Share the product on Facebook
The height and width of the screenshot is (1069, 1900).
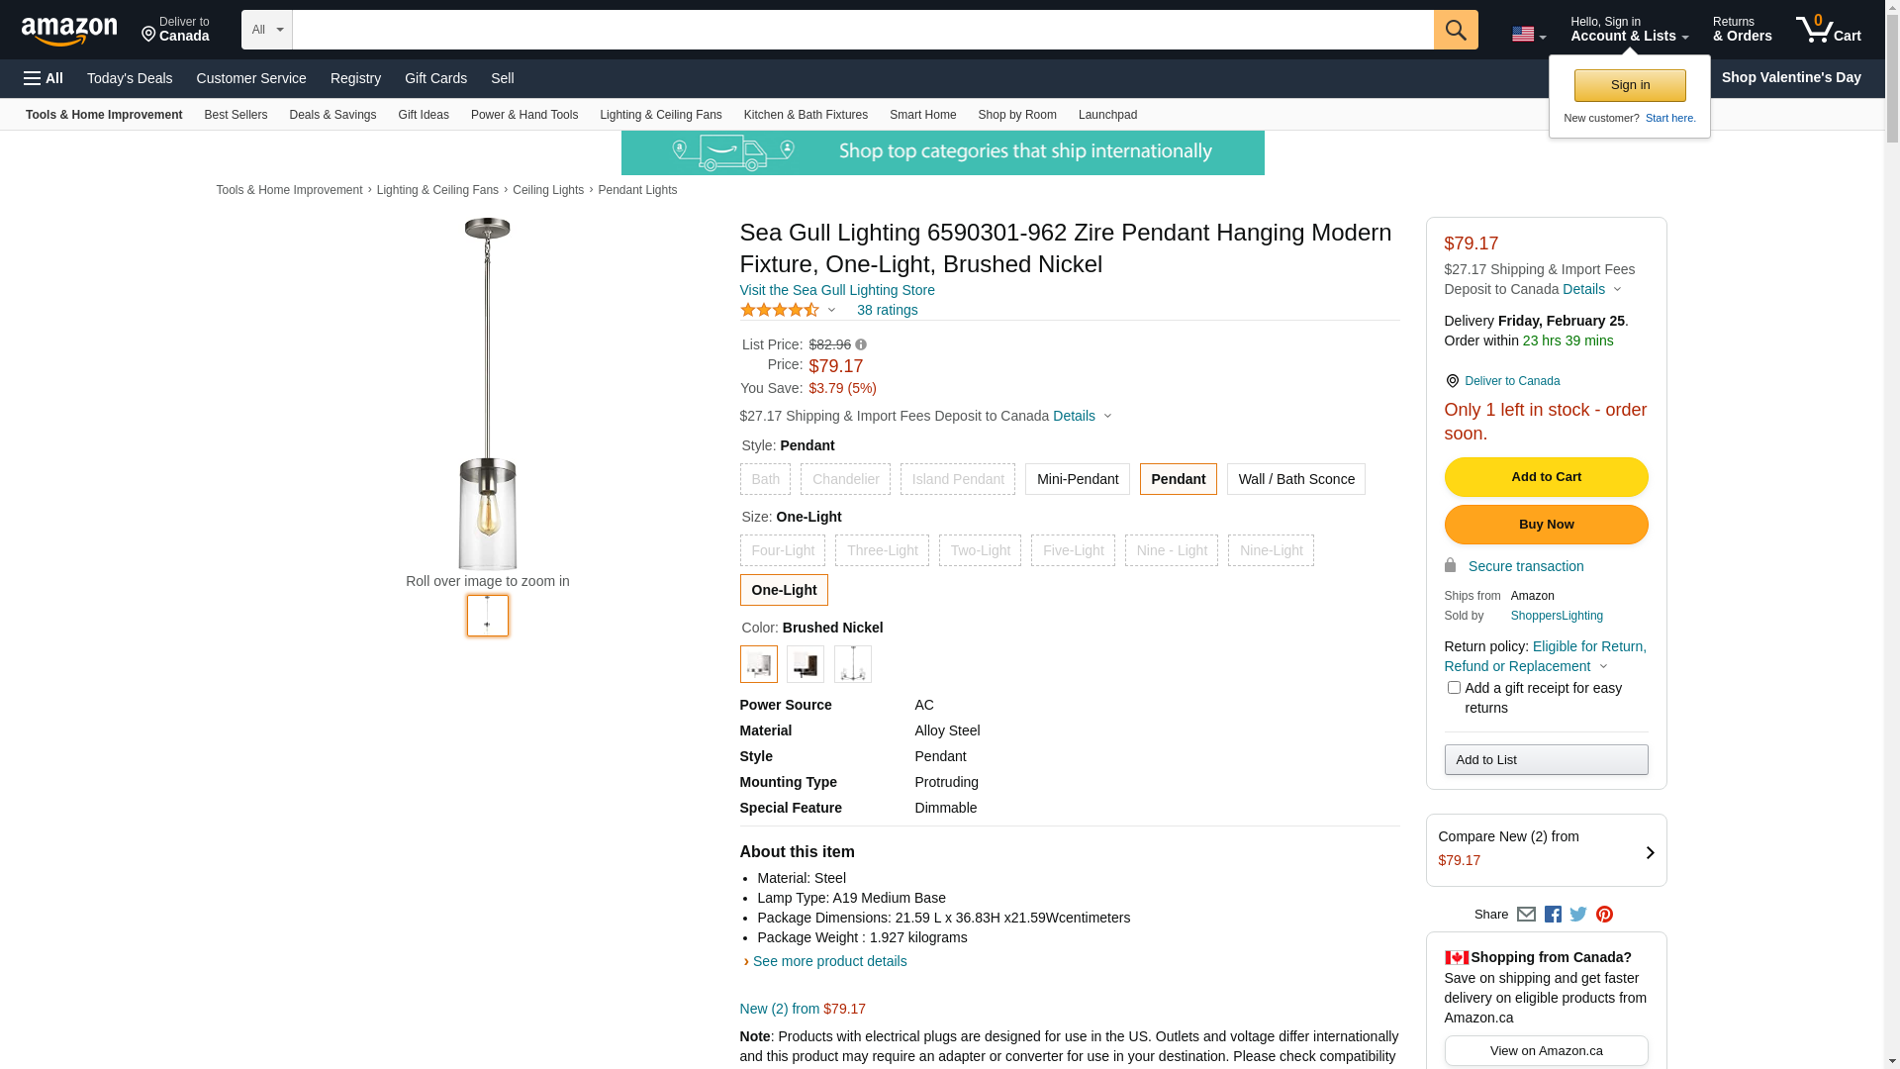point(1553,915)
